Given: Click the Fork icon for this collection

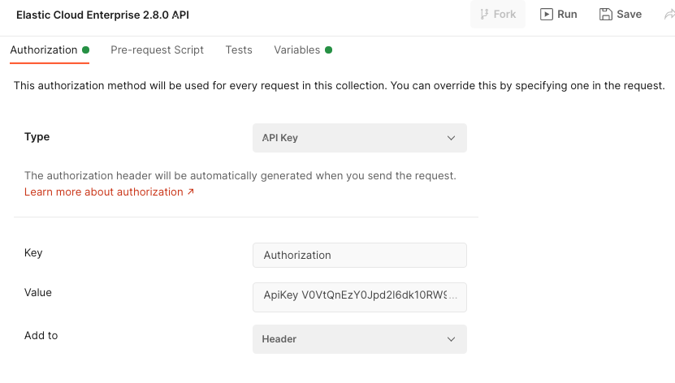Looking at the screenshot, I should (x=485, y=14).
